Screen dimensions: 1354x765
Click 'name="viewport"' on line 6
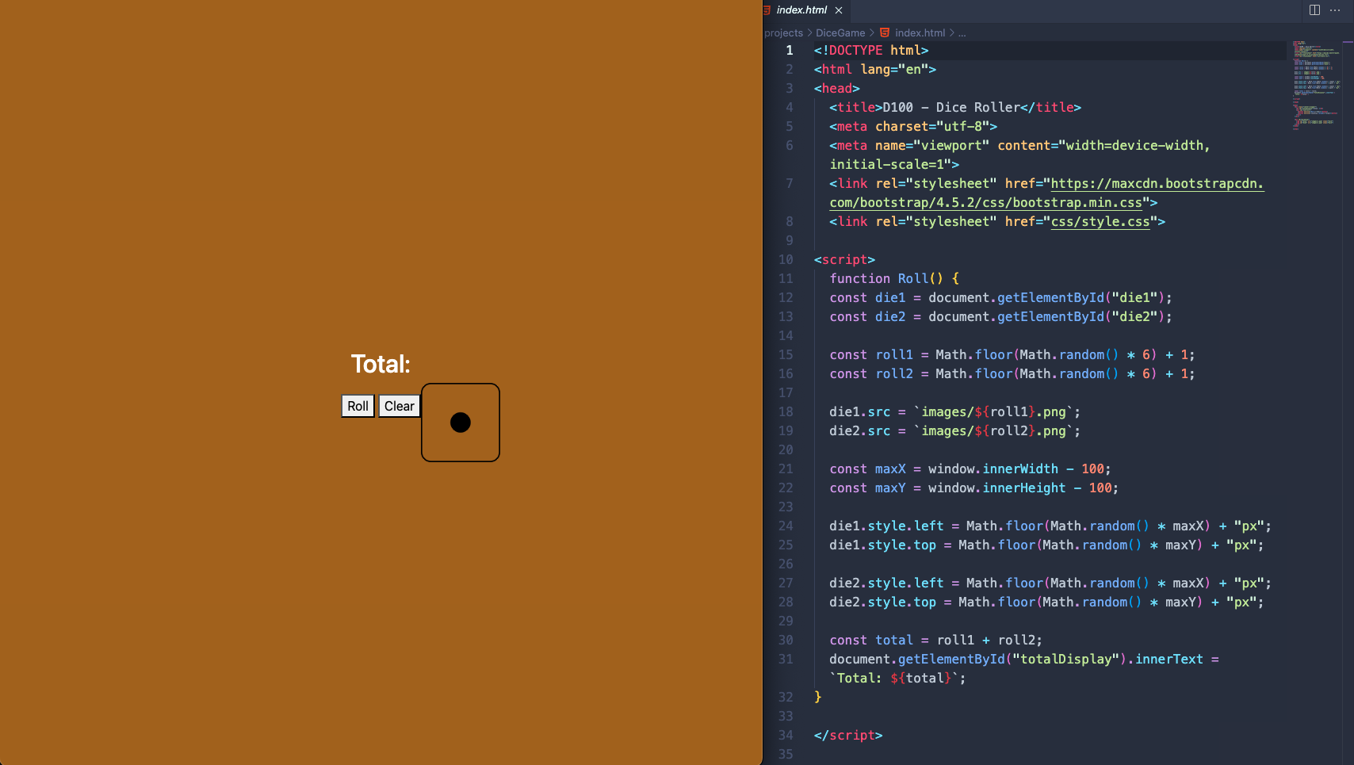pos(932,145)
